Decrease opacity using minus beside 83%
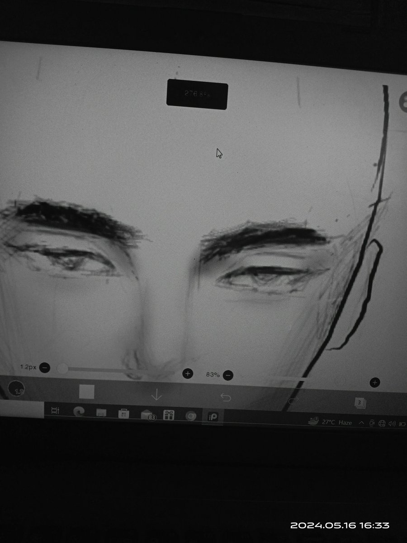The width and height of the screenshot is (407, 543). pyautogui.click(x=228, y=375)
